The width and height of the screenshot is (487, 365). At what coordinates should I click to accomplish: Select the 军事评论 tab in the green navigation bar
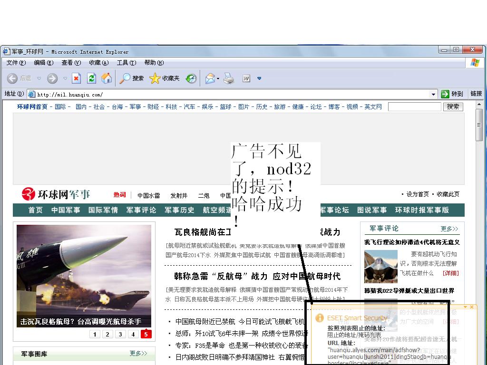pos(141,210)
